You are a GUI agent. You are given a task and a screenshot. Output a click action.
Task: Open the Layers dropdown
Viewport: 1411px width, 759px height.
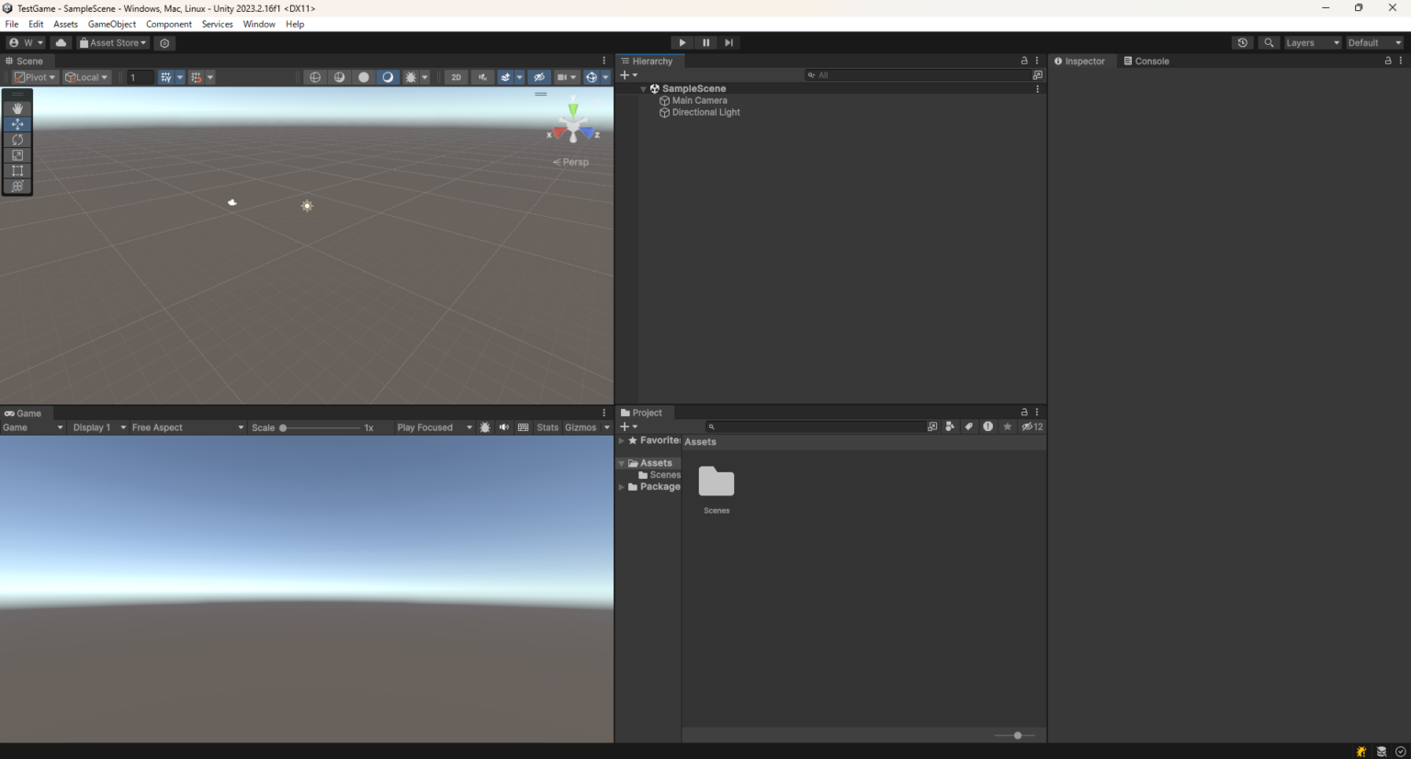point(1312,42)
